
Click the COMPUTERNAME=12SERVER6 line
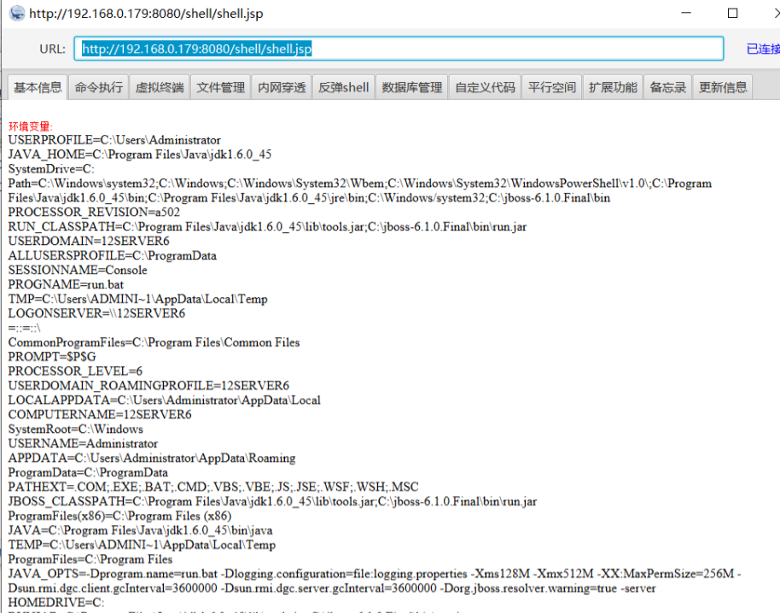(100, 414)
